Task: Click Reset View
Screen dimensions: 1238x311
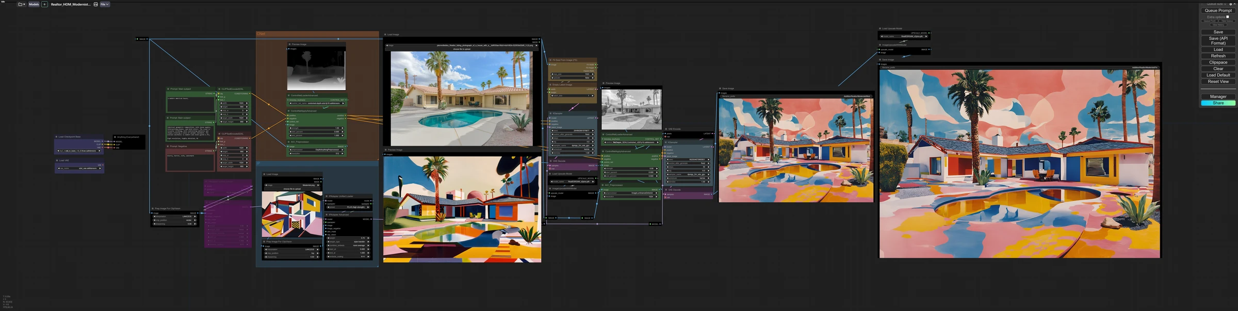Action: pyautogui.click(x=1218, y=81)
